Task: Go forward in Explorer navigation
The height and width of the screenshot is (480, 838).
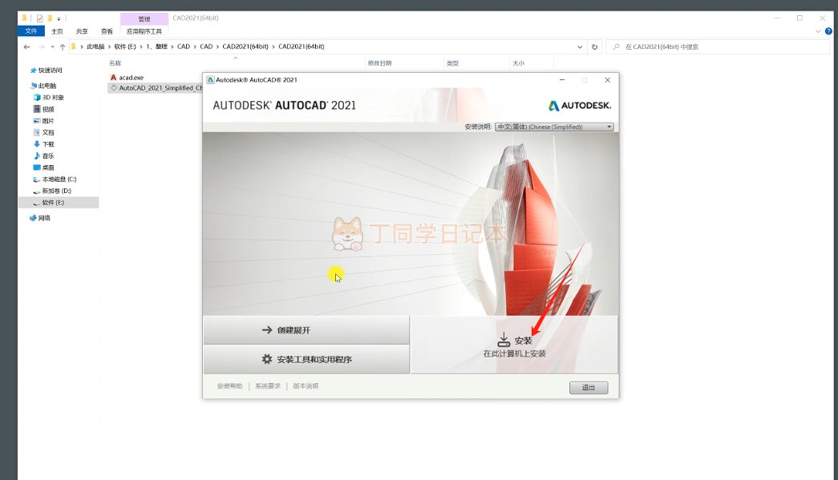Action: 41,47
